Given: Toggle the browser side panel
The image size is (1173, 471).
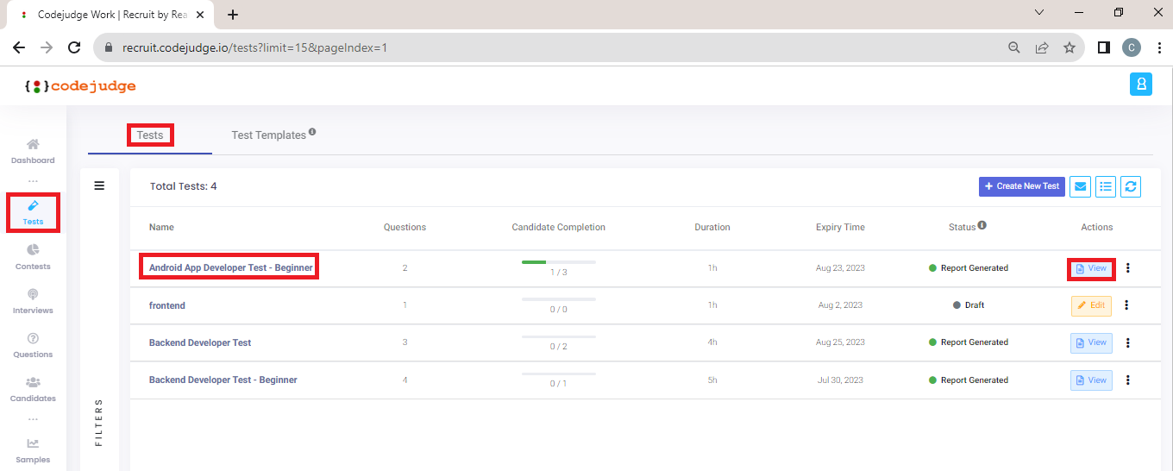Looking at the screenshot, I should click(x=1103, y=48).
